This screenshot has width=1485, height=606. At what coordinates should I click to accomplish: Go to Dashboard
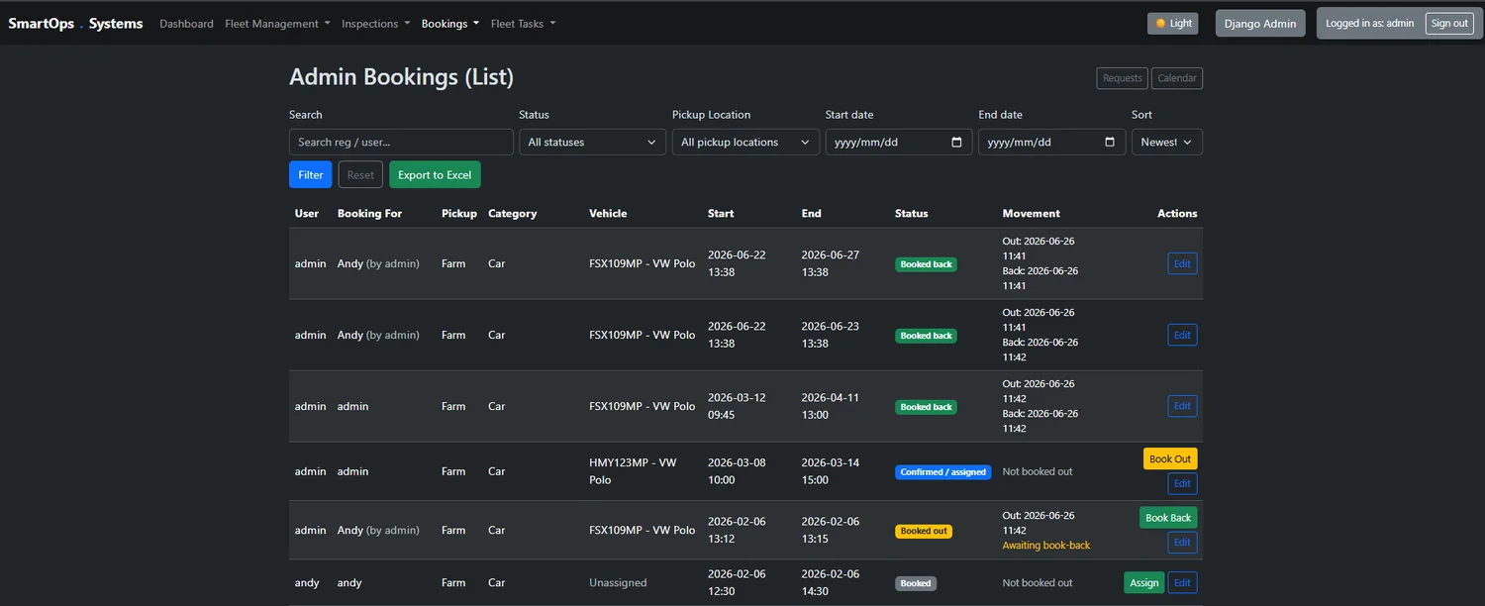tap(186, 24)
